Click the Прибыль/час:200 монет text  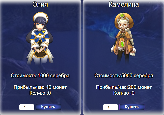pyautogui.click(x=124, y=87)
